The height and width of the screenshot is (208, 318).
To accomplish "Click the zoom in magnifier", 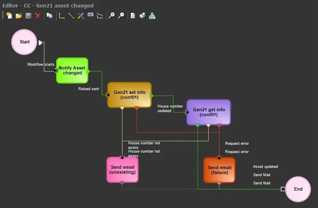I will (x=111, y=16).
